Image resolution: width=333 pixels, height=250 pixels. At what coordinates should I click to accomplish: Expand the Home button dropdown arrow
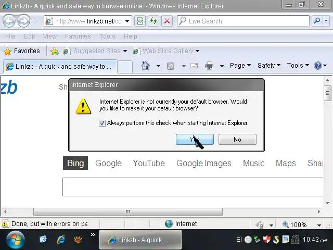(158, 66)
